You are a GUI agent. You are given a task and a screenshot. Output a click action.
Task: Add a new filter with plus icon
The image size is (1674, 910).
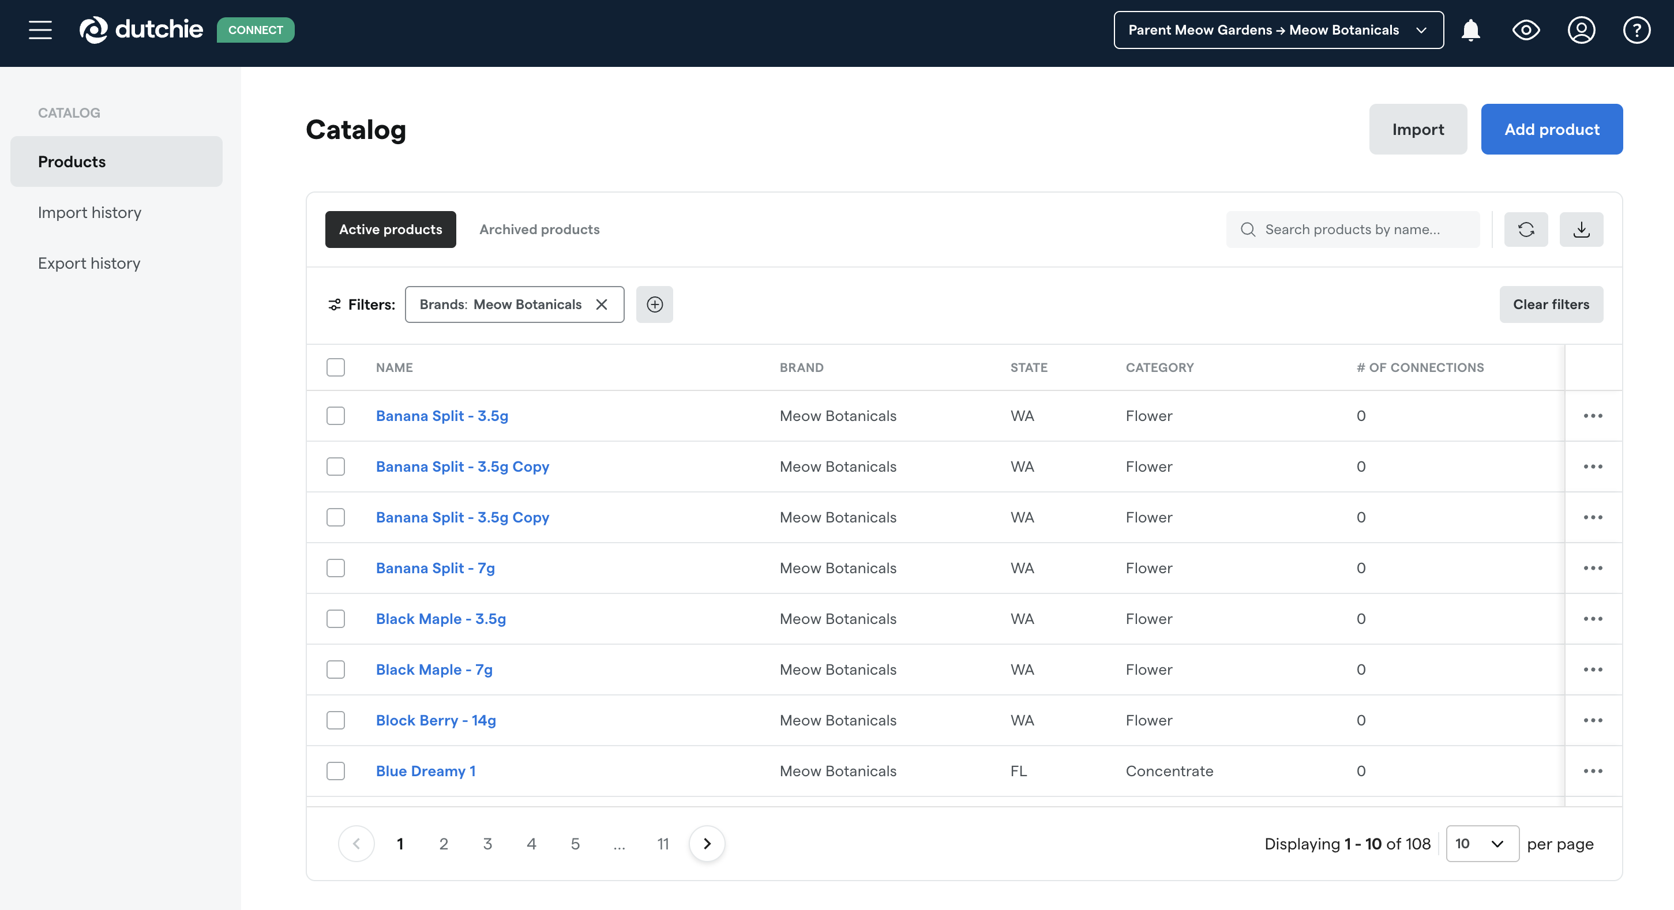[x=654, y=304]
